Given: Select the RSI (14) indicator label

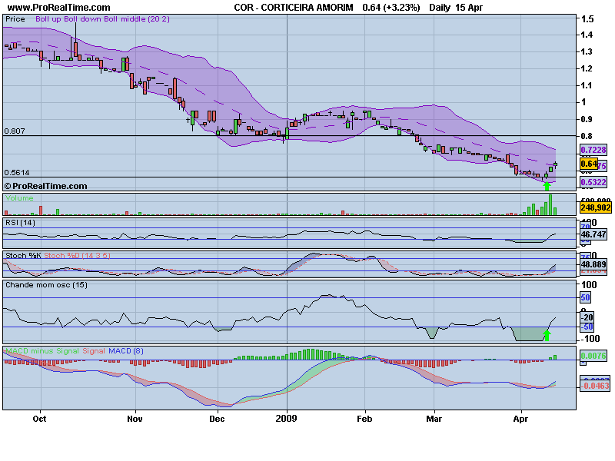Looking at the screenshot, I should pos(20,223).
